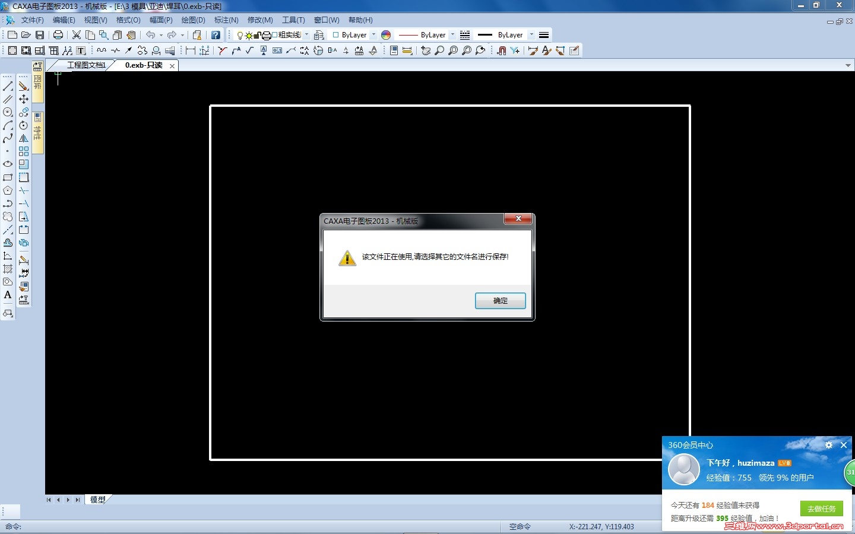Open an existing file via folder icon
Screen dimensions: 855x534
coord(26,35)
